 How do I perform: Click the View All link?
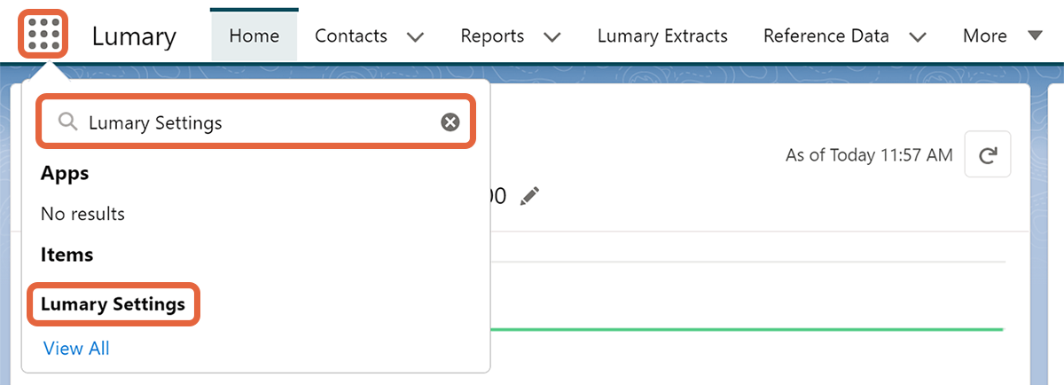click(76, 349)
